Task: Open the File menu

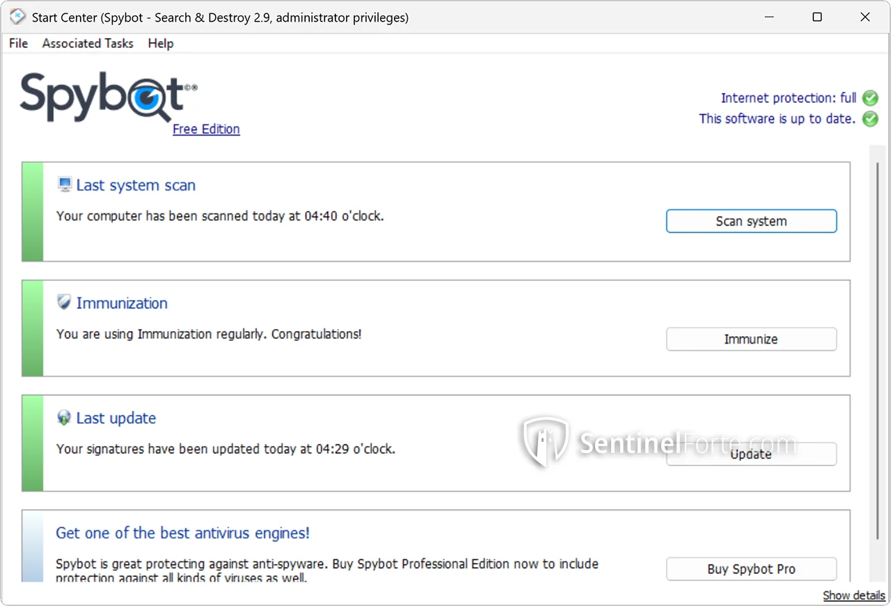Action: pos(19,43)
